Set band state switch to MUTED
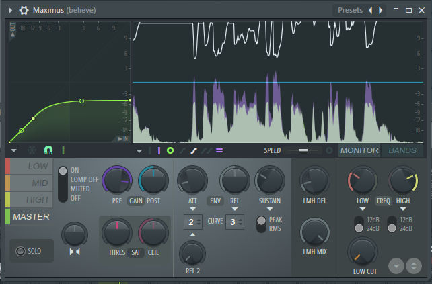Screen dimensions: 432x284 coord(80,189)
